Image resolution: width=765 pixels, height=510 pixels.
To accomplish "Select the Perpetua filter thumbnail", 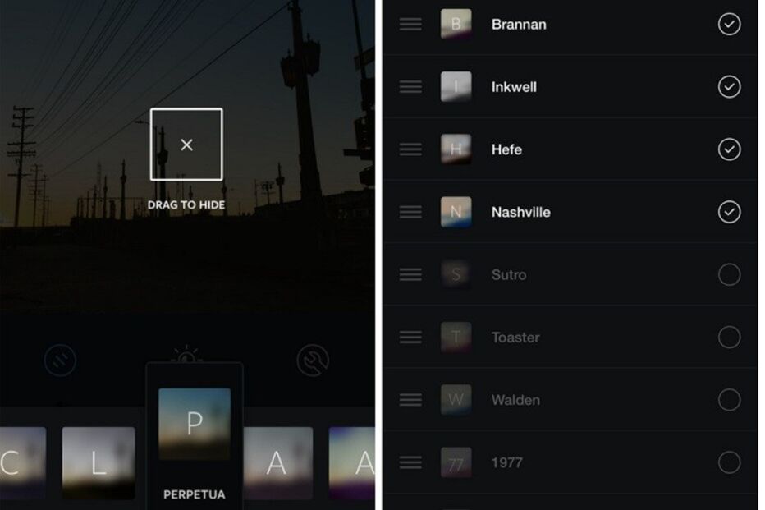I will [195, 424].
